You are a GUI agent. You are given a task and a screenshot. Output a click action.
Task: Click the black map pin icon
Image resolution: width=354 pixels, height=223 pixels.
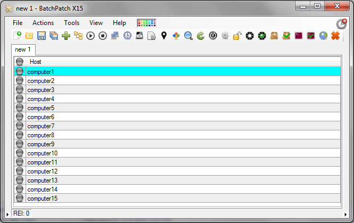click(x=164, y=36)
